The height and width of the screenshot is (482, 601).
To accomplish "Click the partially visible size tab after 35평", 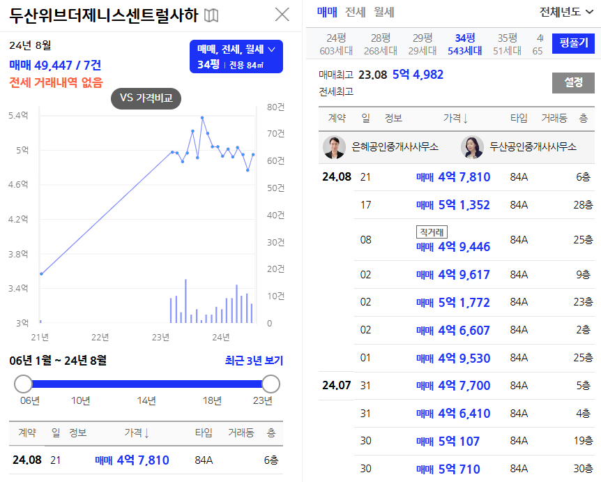I will pyautogui.click(x=538, y=44).
